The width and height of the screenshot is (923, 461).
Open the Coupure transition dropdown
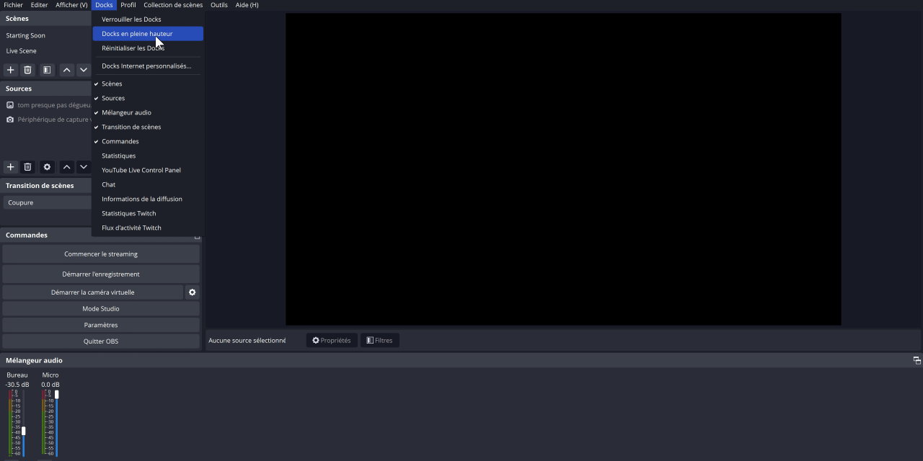click(47, 202)
